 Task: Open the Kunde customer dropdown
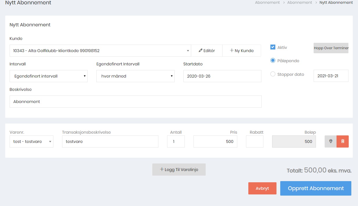pos(100,51)
